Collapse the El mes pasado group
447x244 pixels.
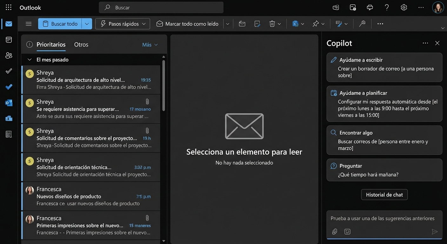click(x=29, y=59)
